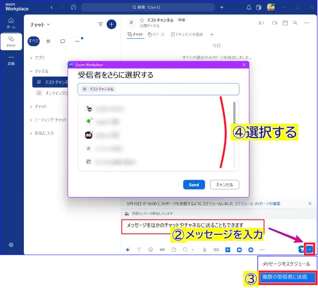The image size is (318, 288).
Task: Open the More (詳細) sidebar menu
Action: coord(11,61)
